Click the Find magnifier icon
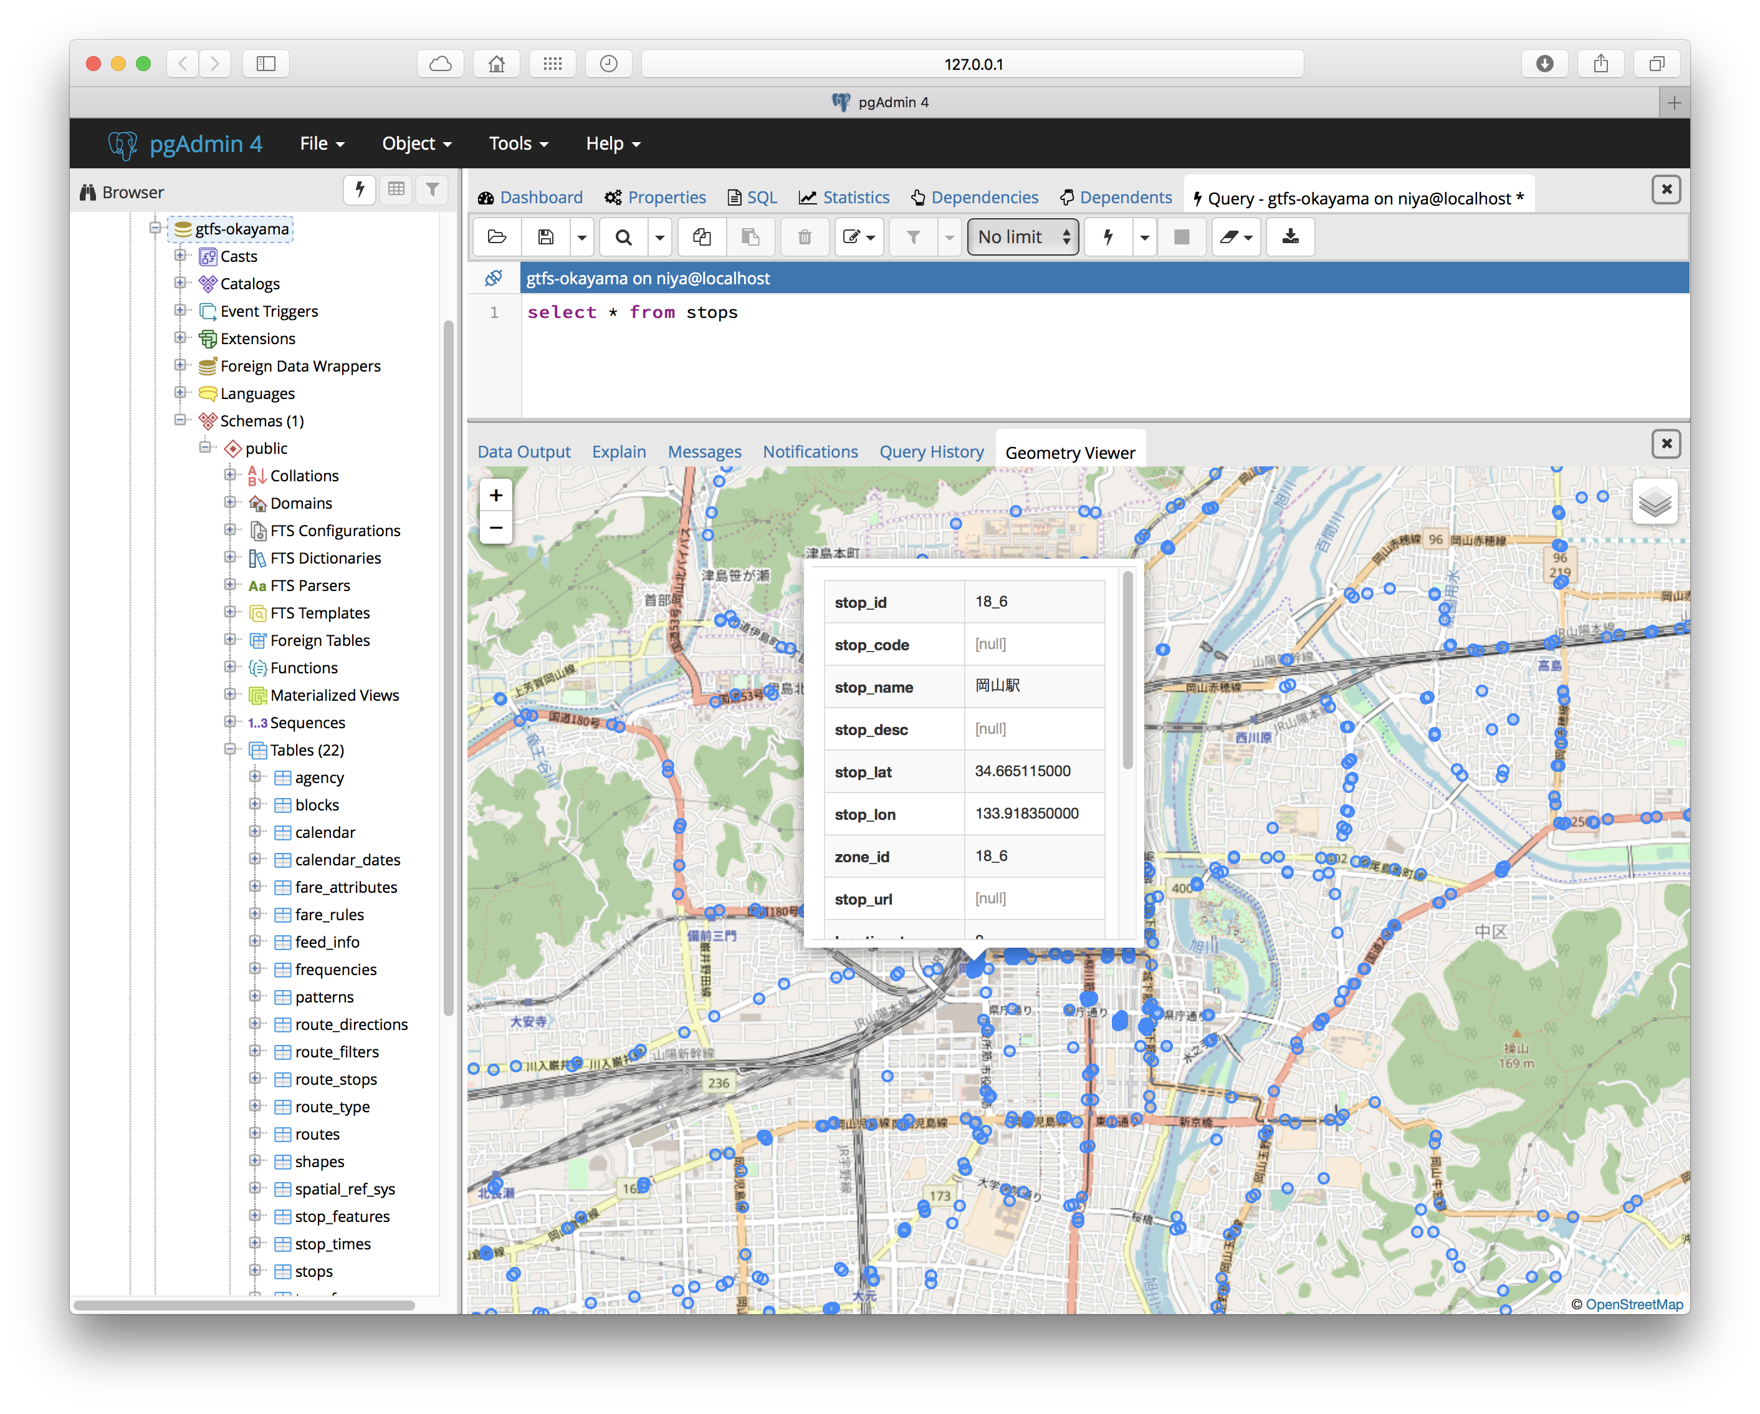This screenshot has height=1414, width=1760. tap(624, 237)
